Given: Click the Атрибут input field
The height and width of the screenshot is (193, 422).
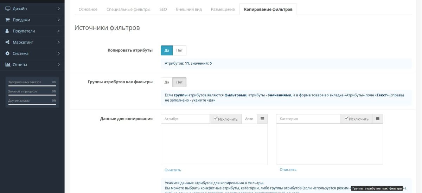Looking at the screenshot, I should (x=185, y=119).
